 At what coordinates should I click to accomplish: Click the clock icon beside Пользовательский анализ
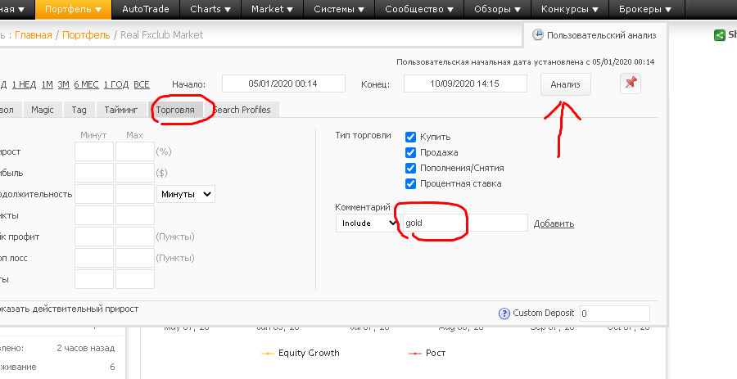538,35
